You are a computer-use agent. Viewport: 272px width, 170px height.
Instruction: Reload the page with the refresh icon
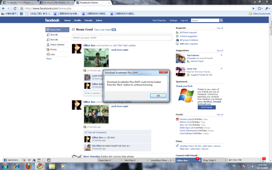coord(15,8)
